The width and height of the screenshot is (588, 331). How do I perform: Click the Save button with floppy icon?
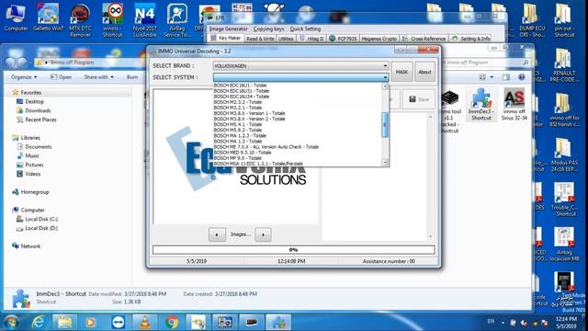(x=419, y=99)
